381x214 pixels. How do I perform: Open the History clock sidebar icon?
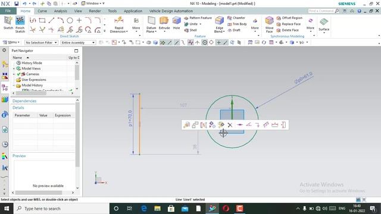pos(5,144)
